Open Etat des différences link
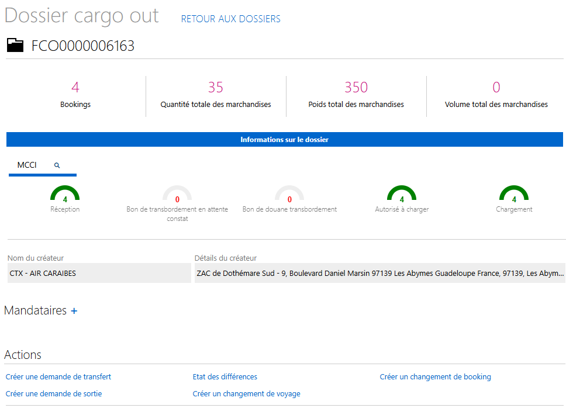 [x=225, y=377]
